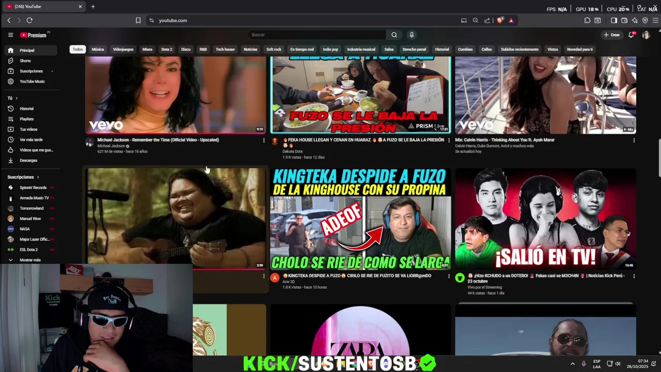
Task: Open options menu for Michael Jackson video
Action: click(x=263, y=140)
